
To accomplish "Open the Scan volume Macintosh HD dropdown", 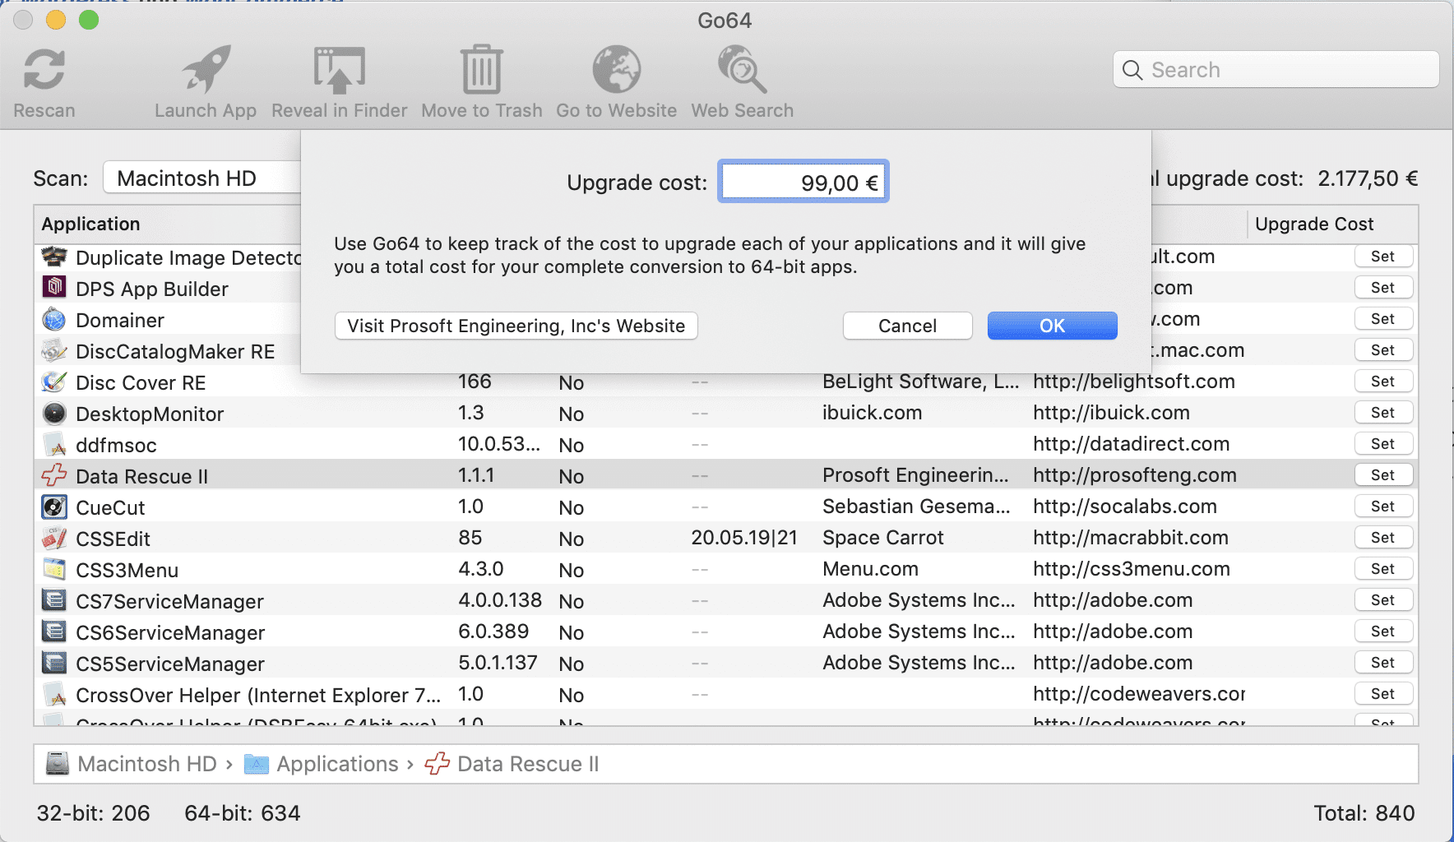I will [201, 178].
